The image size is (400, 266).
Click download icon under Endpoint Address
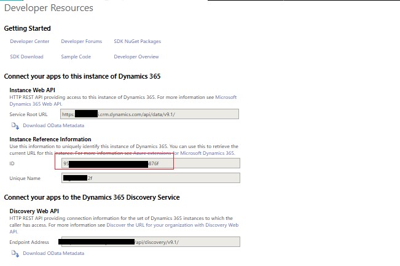(15, 254)
